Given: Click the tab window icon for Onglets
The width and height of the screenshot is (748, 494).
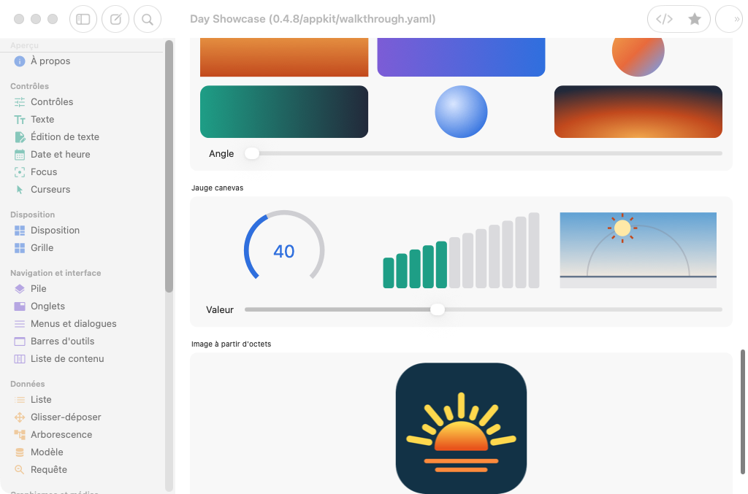Looking at the screenshot, I should pos(20,306).
